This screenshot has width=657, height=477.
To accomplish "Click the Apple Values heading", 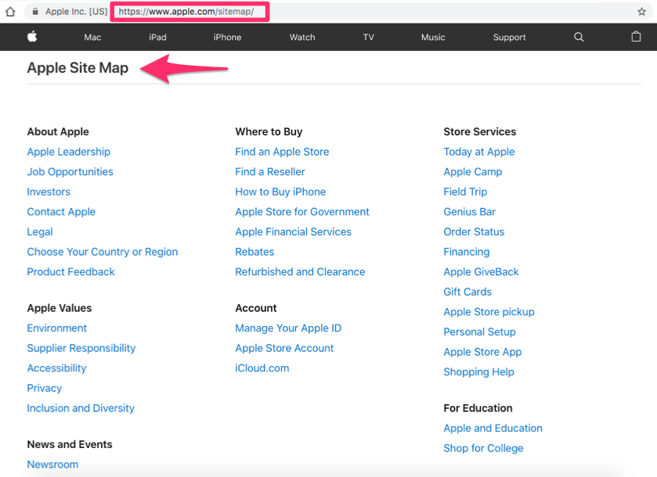I will coord(60,308).
